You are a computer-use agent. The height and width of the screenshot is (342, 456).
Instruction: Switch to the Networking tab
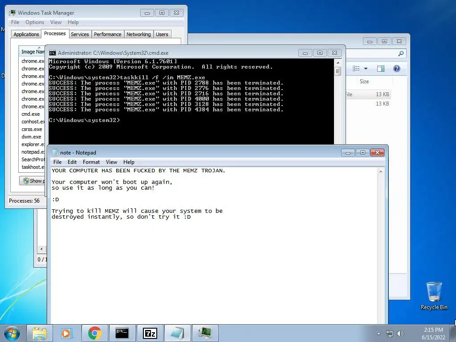[x=138, y=34]
